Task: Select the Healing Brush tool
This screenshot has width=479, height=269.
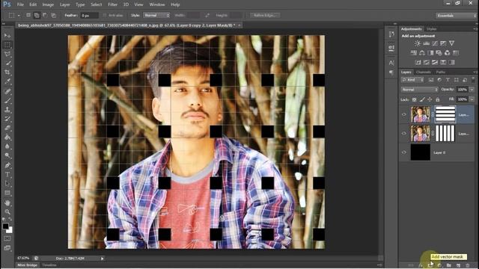Action: [x=7, y=91]
